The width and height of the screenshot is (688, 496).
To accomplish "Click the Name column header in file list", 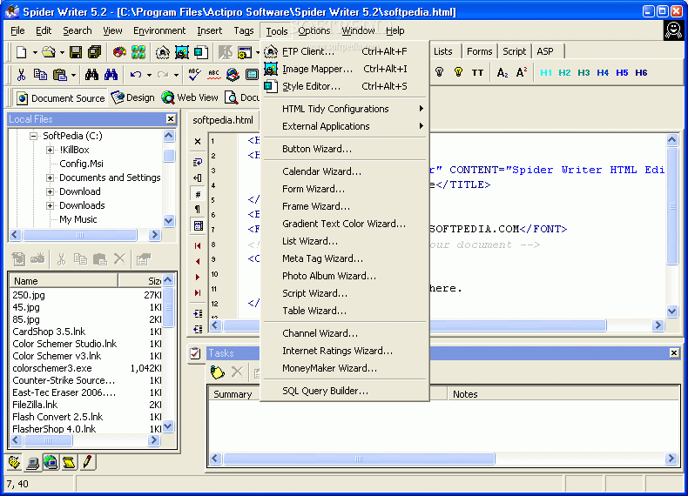I will tap(64, 281).
